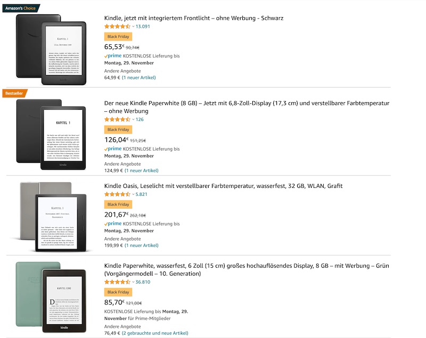Expand rating dropdown next to 13.091

[133, 26]
